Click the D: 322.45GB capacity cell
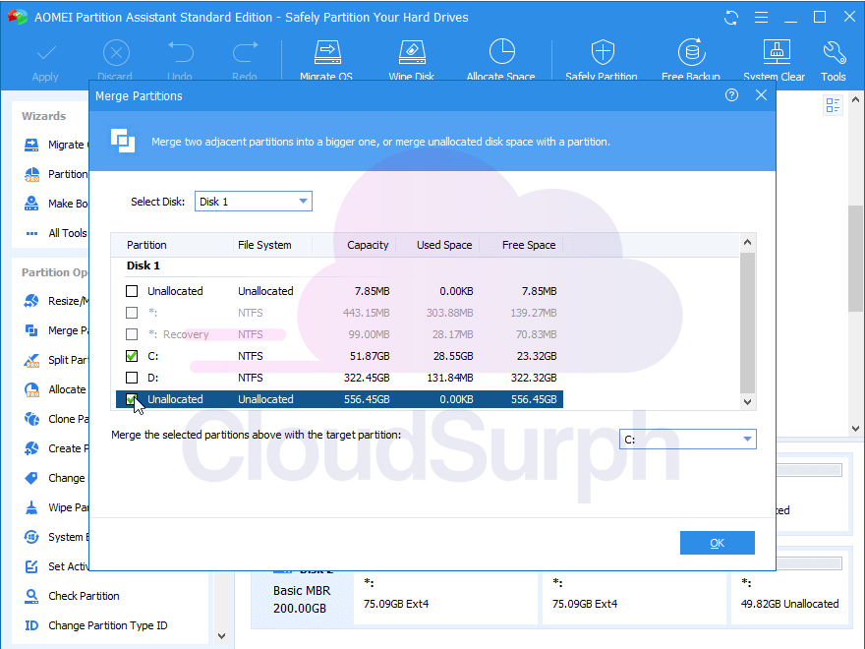This screenshot has width=865, height=649. tap(367, 378)
